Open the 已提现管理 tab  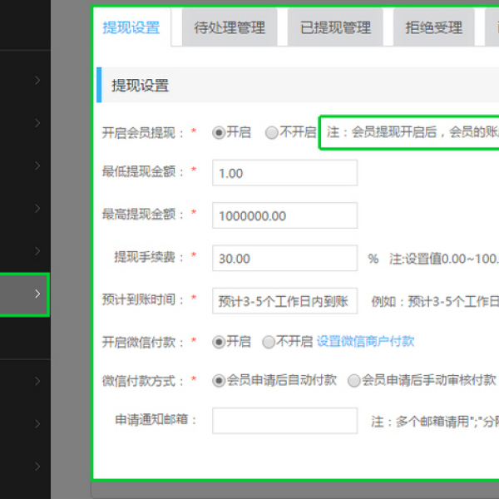click(335, 28)
